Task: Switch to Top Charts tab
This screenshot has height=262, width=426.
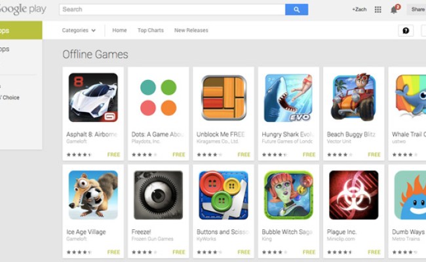Action: pos(151,30)
